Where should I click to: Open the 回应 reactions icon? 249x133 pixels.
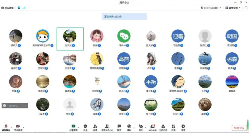click(x=141, y=127)
